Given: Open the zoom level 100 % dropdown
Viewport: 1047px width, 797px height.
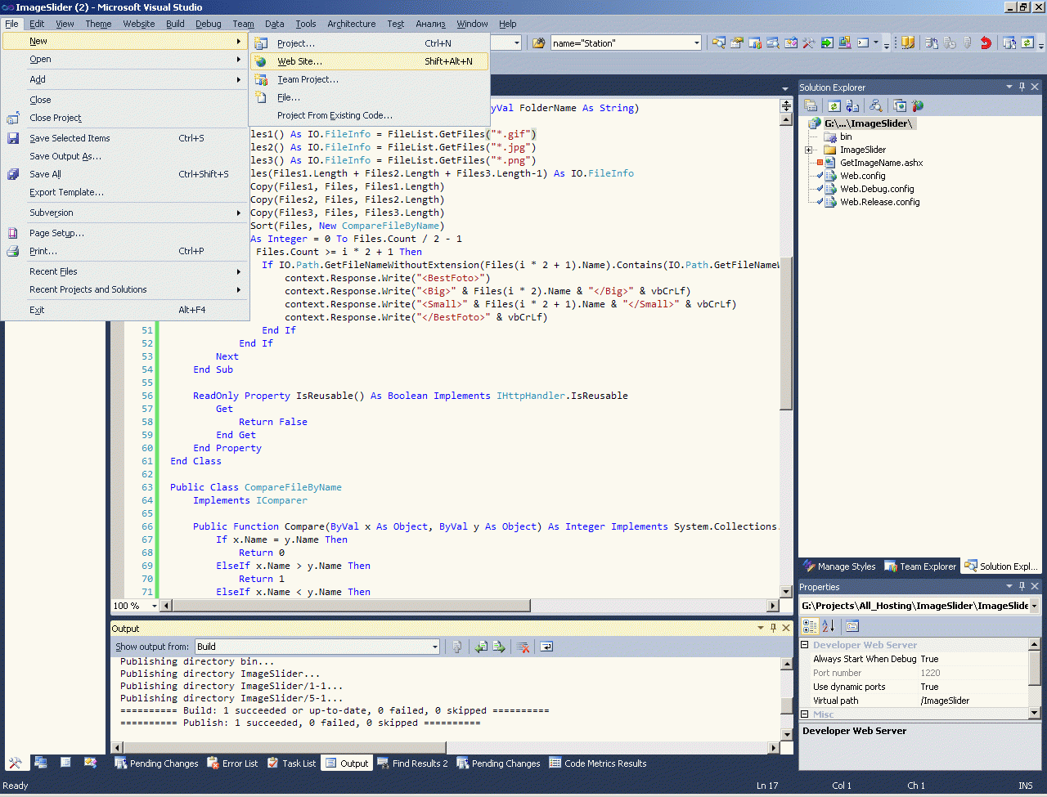Looking at the screenshot, I should tap(156, 606).
